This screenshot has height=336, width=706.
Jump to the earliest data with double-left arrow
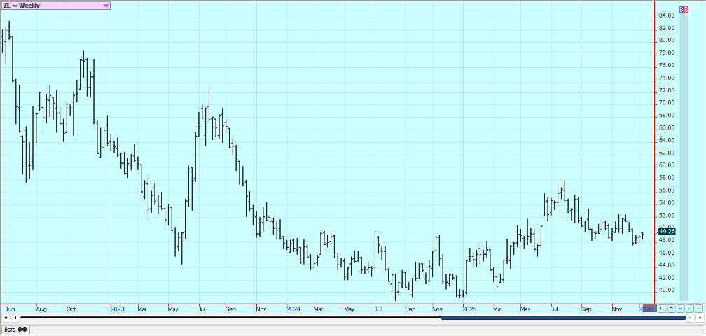(x=6, y=318)
